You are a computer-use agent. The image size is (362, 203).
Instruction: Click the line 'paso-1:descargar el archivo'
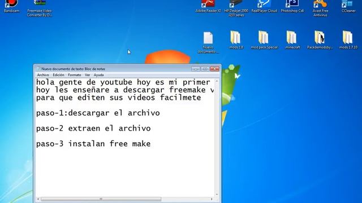[x=98, y=113]
